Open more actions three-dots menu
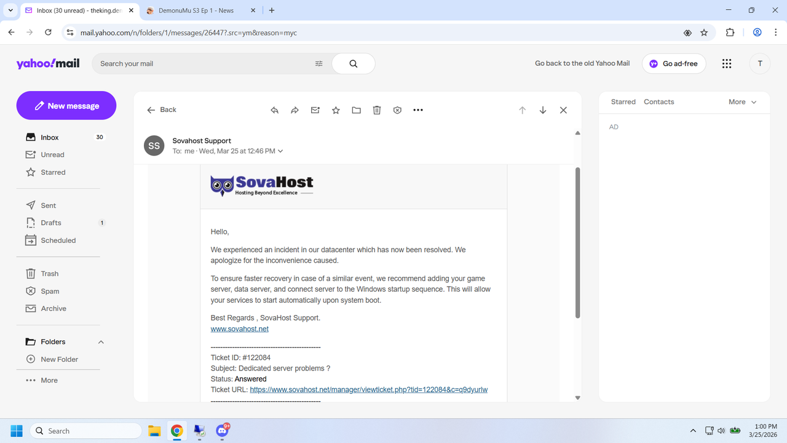 [x=418, y=110]
